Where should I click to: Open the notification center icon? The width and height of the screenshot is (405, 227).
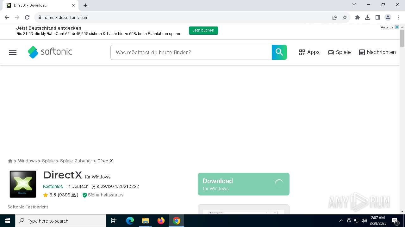pos(395,221)
